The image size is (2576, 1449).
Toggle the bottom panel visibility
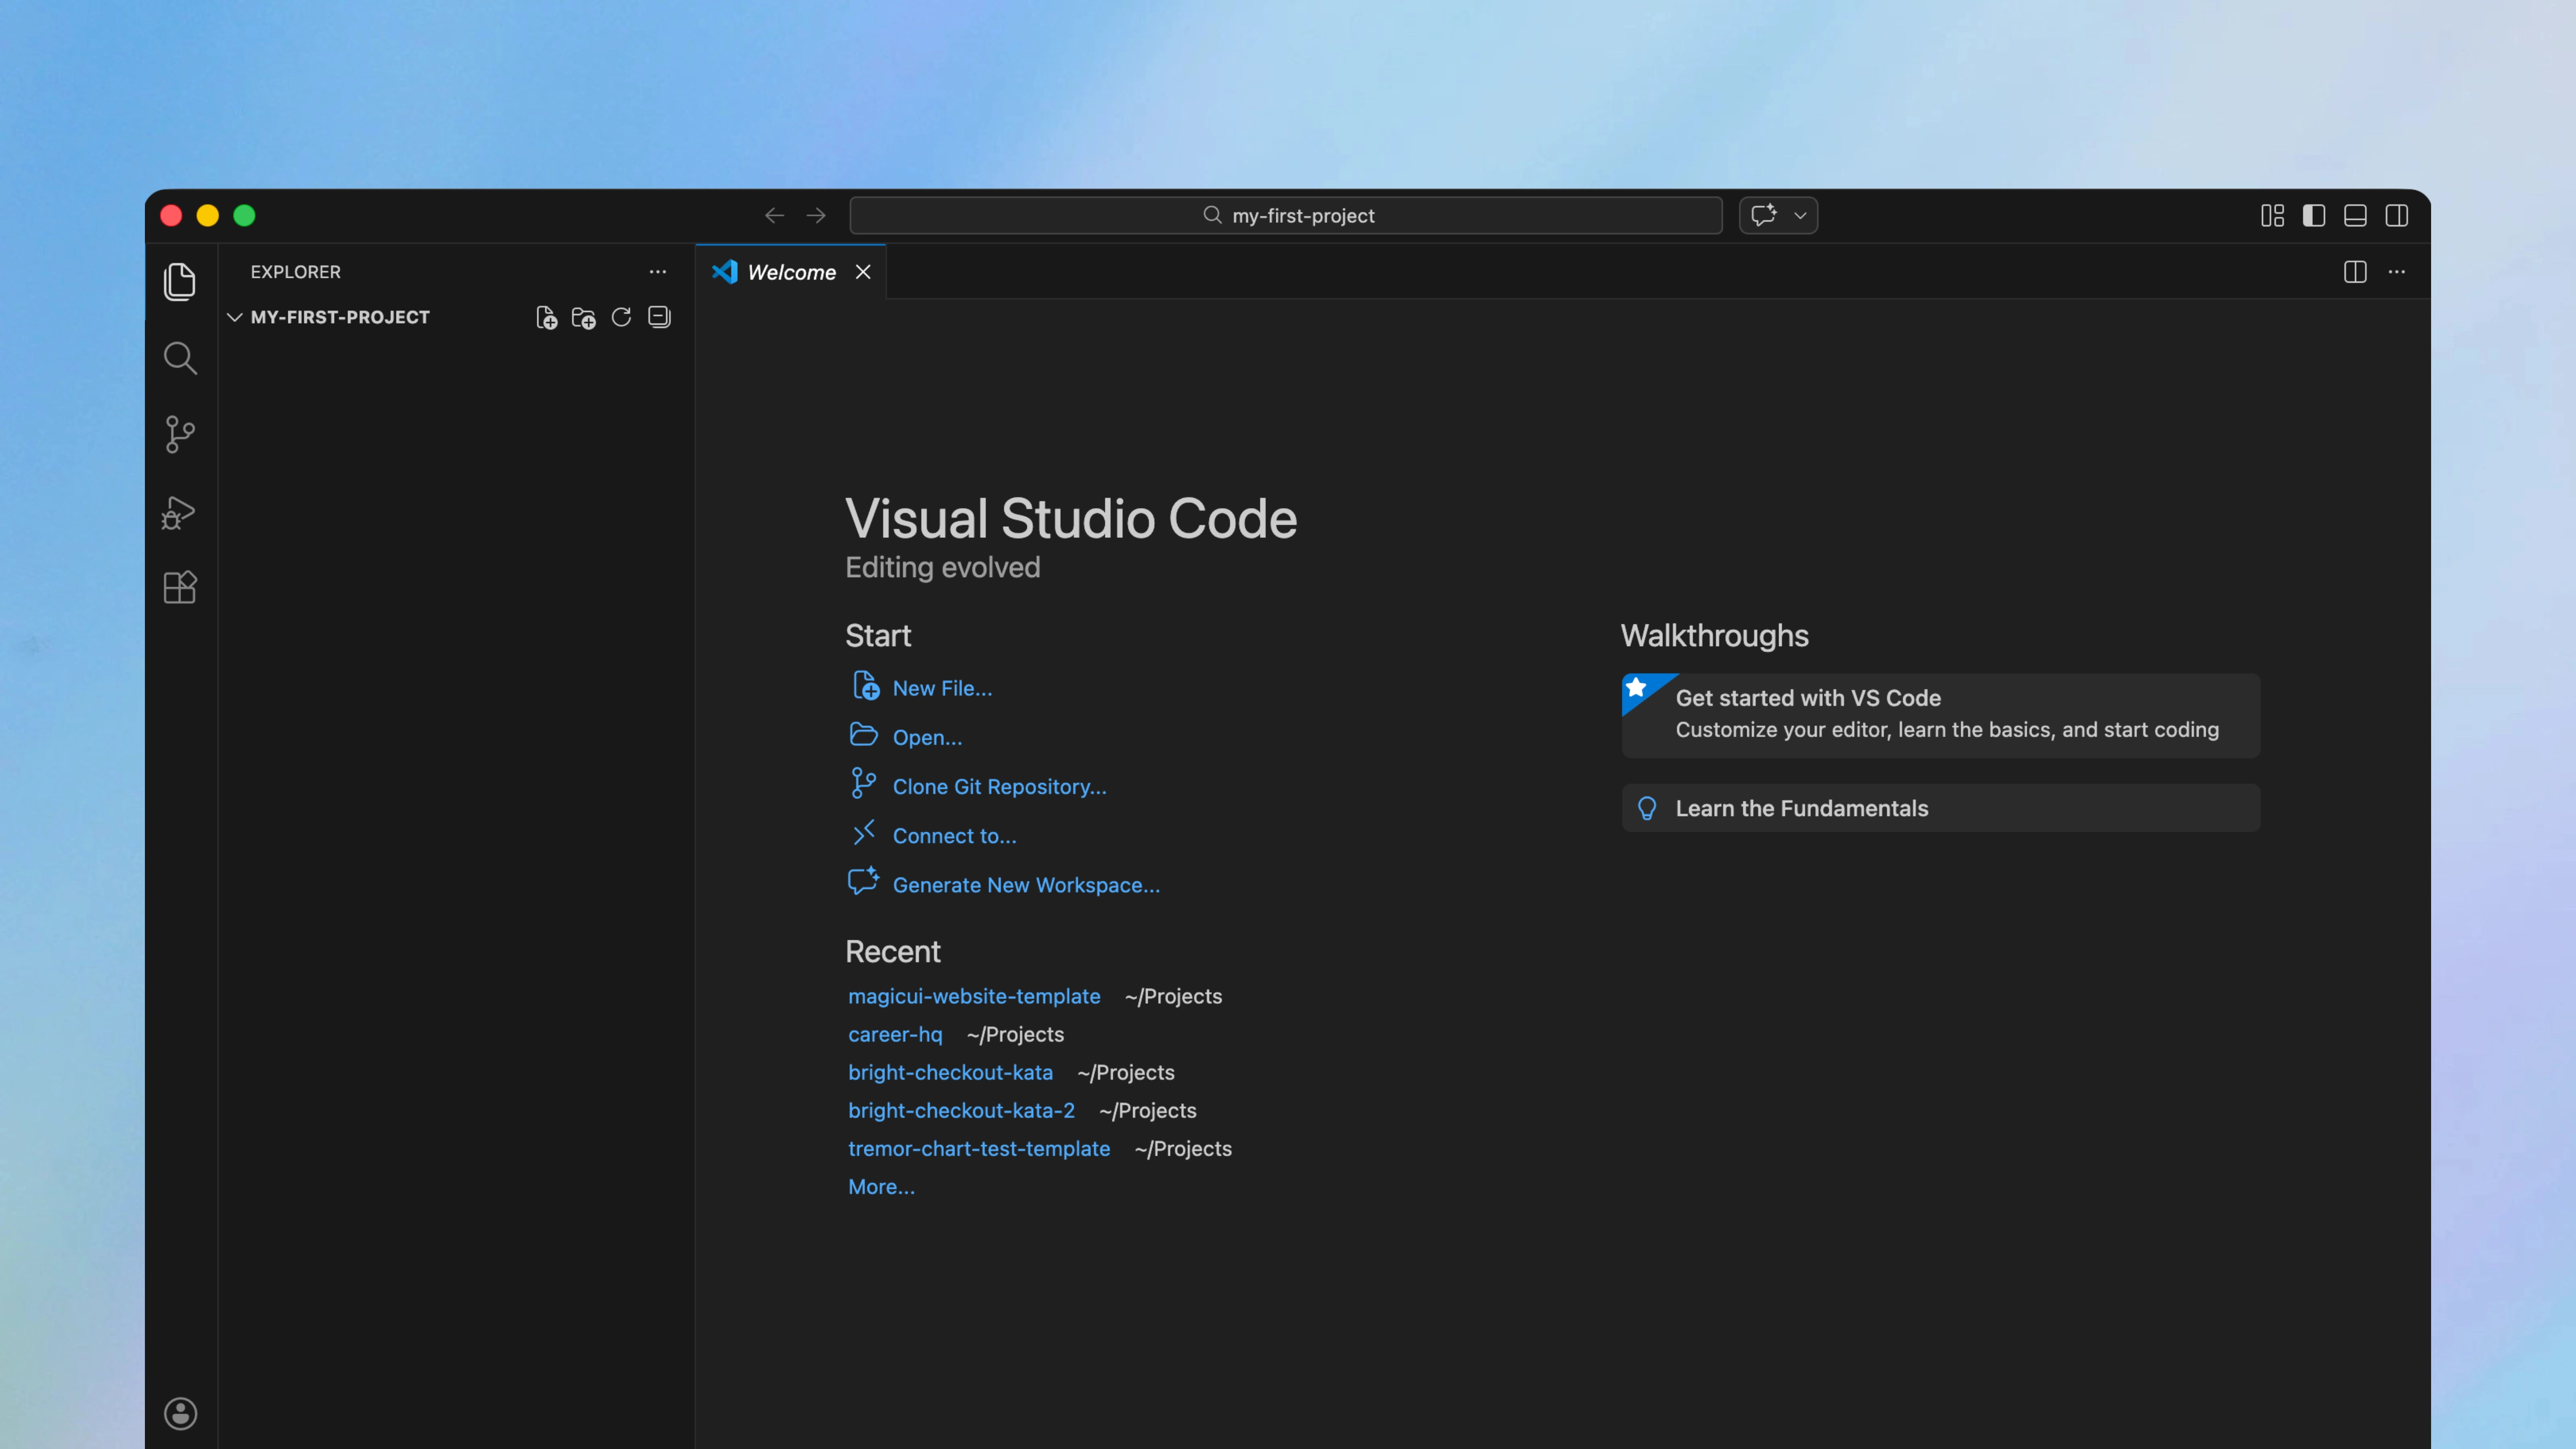pos(2355,216)
